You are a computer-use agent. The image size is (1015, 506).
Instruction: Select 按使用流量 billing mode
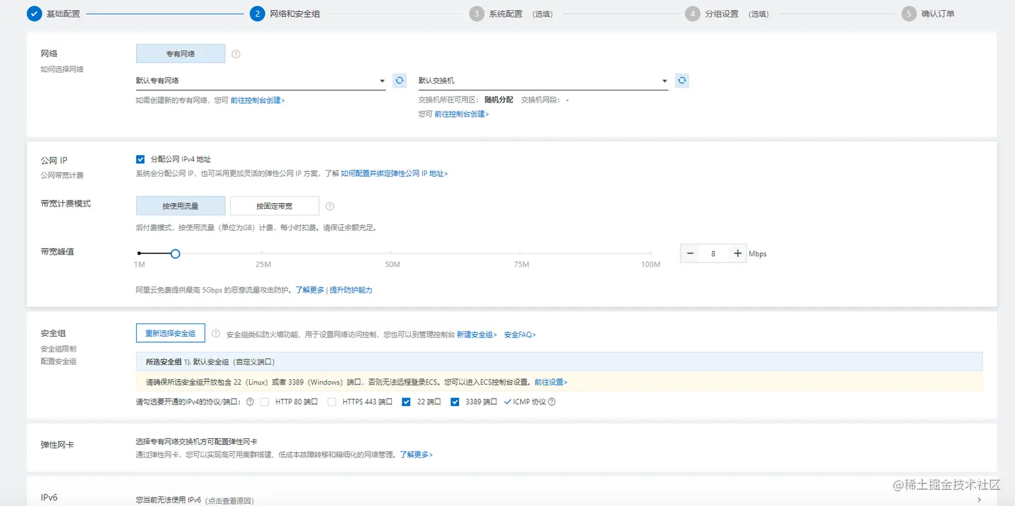point(181,206)
